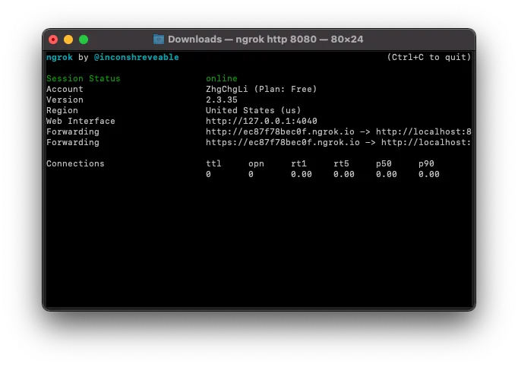Close the ngrok terminal window

(x=53, y=40)
